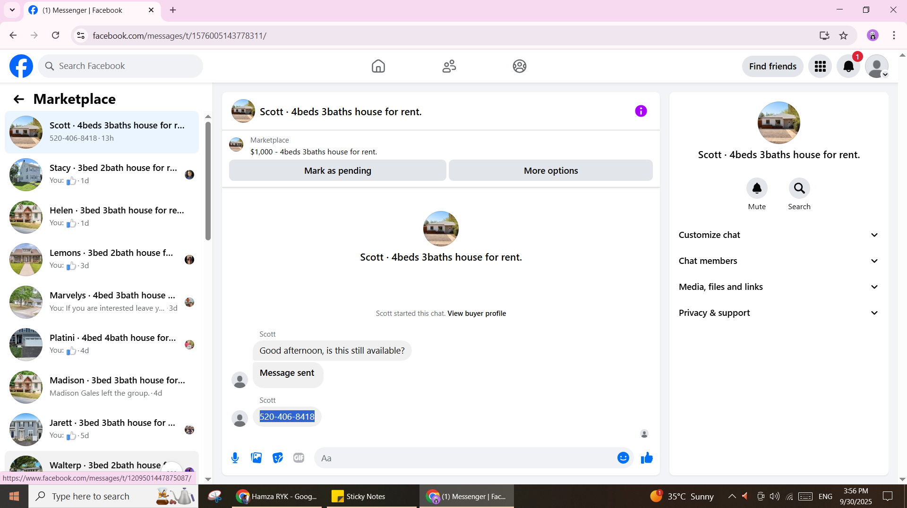Open the Groups icon in top navigation
Viewport: 907px width, 508px height.
click(x=520, y=66)
